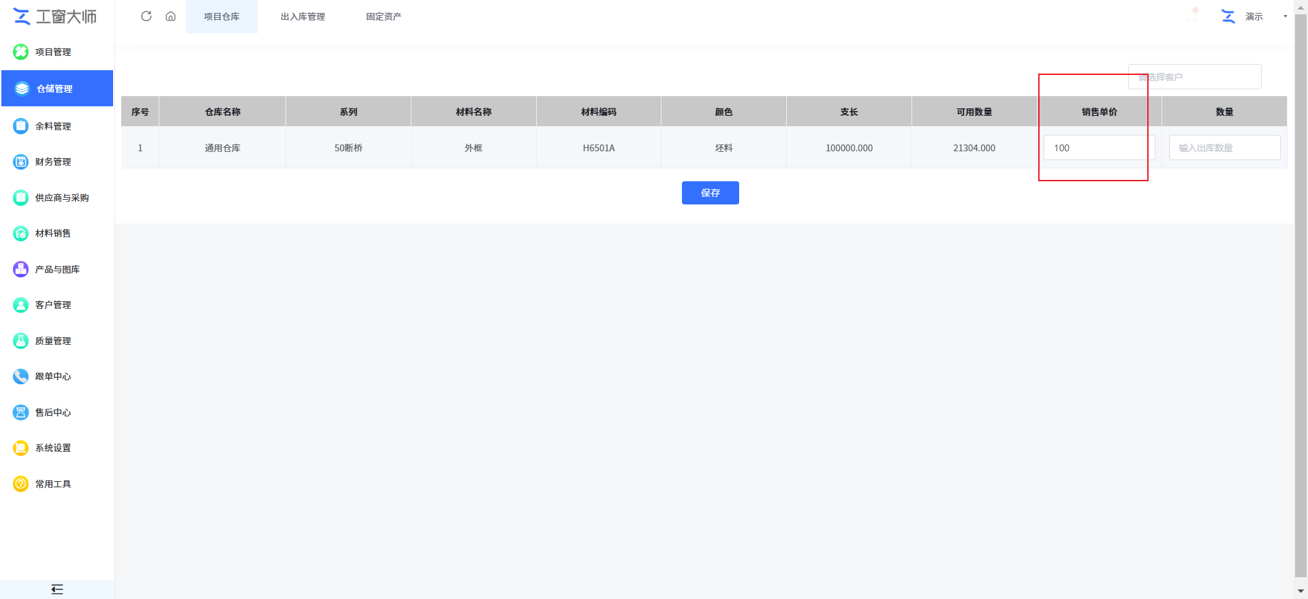This screenshot has height=599, width=1308.
Task: Click the 输入出库数量 quantity field
Action: [x=1224, y=148]
